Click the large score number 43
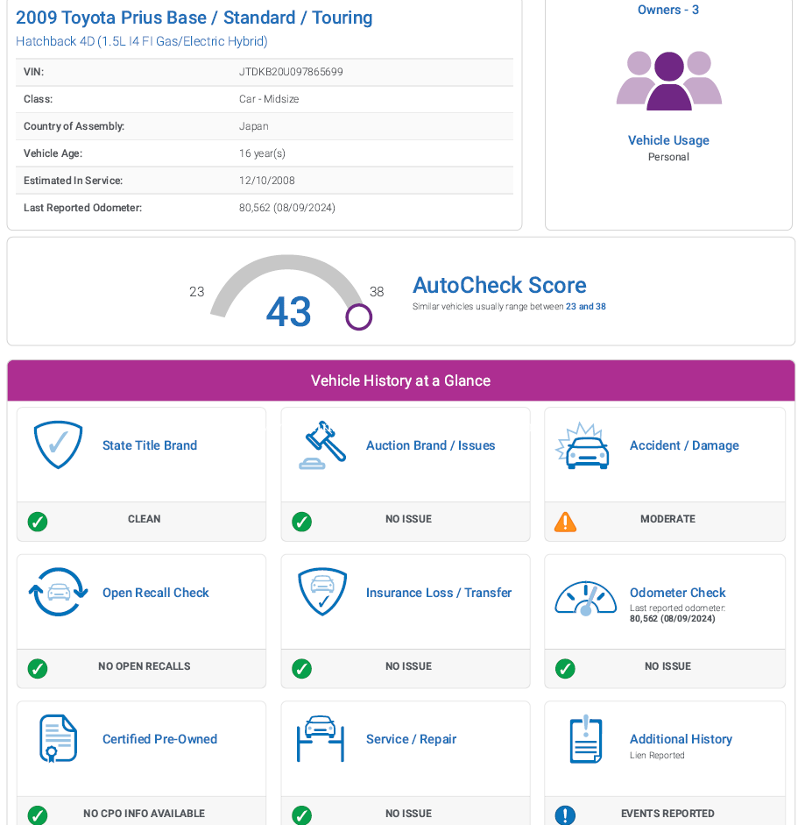798x825 pixels. [x=288, y=311]
